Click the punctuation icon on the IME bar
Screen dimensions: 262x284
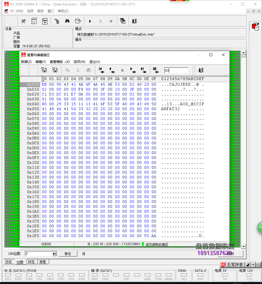point(253,265)
